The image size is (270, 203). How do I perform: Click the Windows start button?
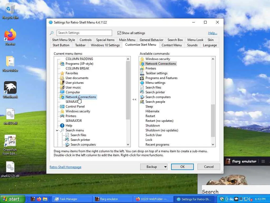coord(12,199)
